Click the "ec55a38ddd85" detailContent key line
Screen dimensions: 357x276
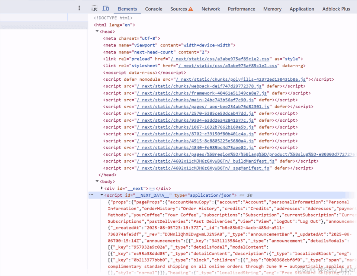(229, 253)
